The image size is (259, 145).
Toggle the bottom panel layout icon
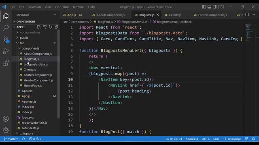pos(209,7)
